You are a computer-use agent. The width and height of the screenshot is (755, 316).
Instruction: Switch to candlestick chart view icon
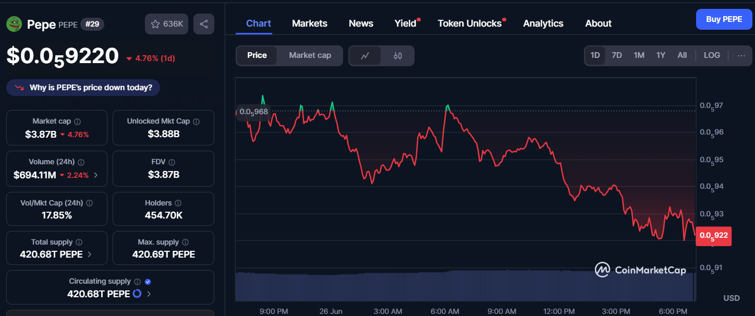tap(398, 56)
